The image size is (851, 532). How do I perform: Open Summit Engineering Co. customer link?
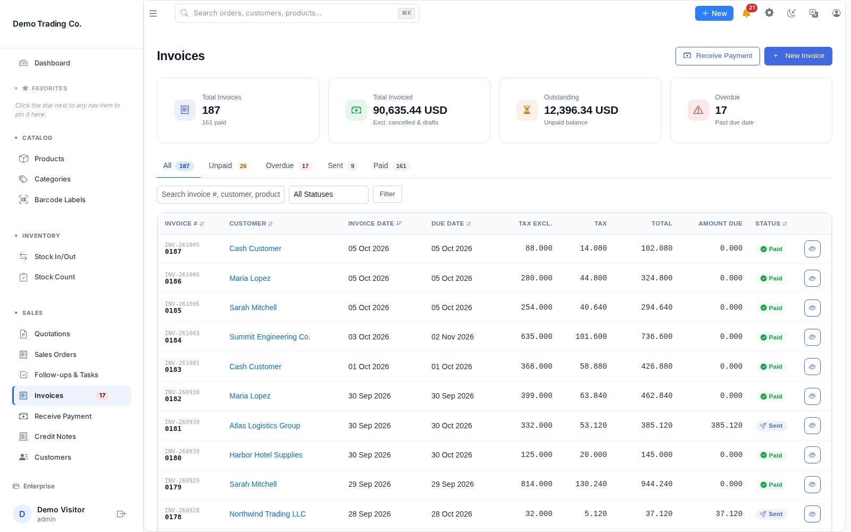[270, 337]
